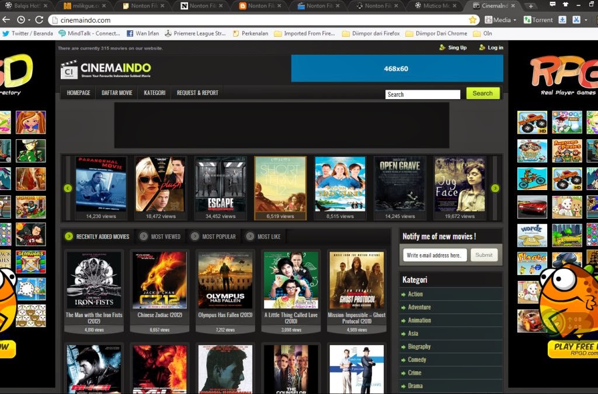Click the address bar showing cinemaindo.com
598x394 pixels.
point(263,20)
